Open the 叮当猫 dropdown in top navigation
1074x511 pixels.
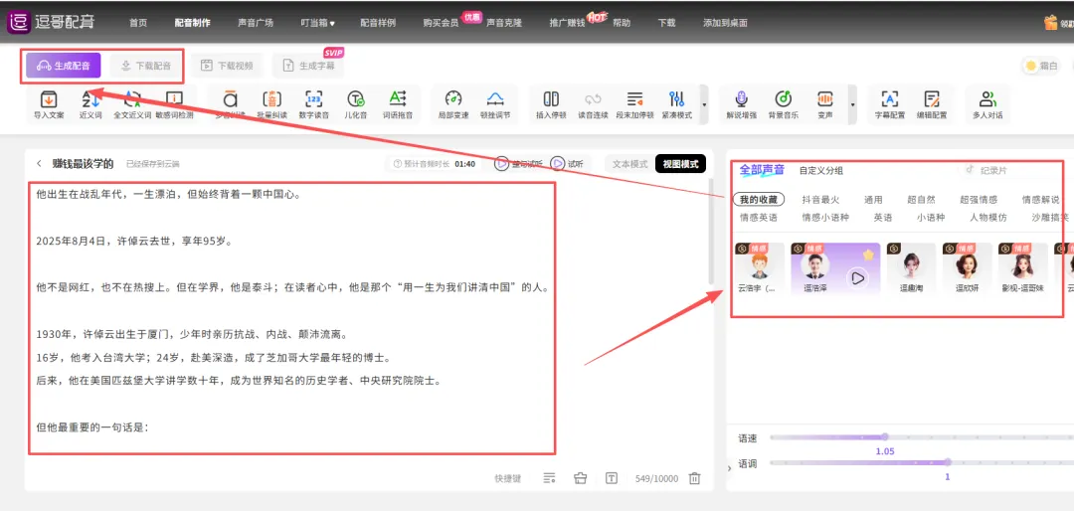[x=318, y=22]
